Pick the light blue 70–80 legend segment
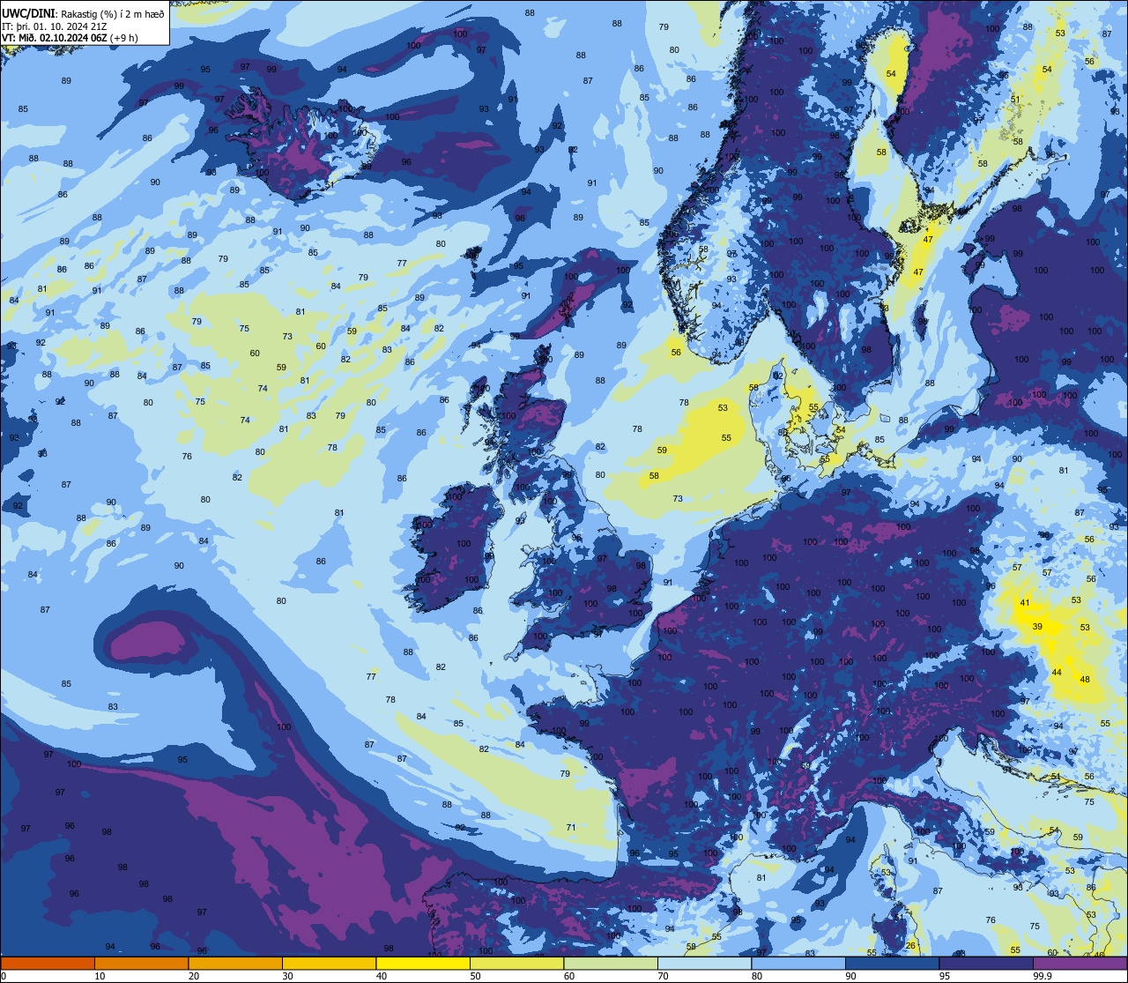 click(704, 963)
